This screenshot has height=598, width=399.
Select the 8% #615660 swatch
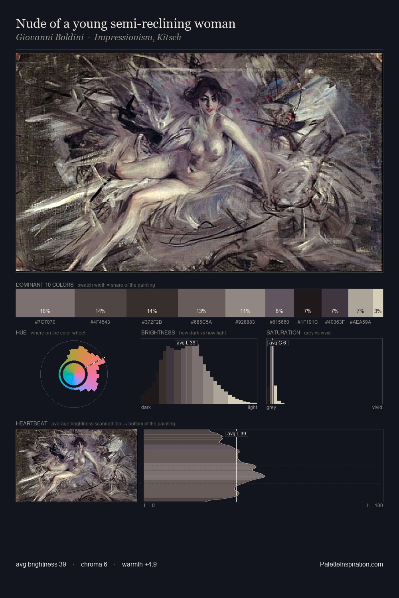pos(280,303)
